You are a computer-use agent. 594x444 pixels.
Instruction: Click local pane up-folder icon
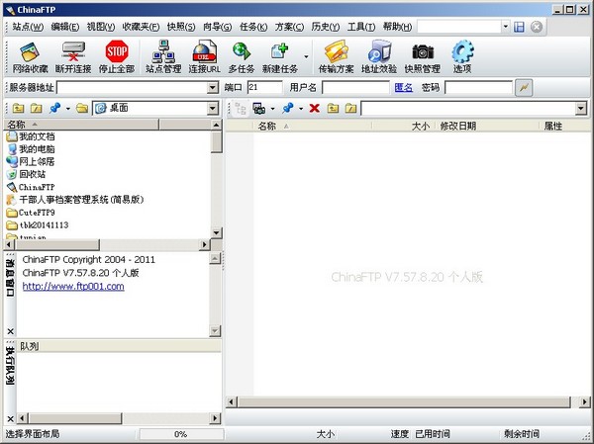pos(18,108)
